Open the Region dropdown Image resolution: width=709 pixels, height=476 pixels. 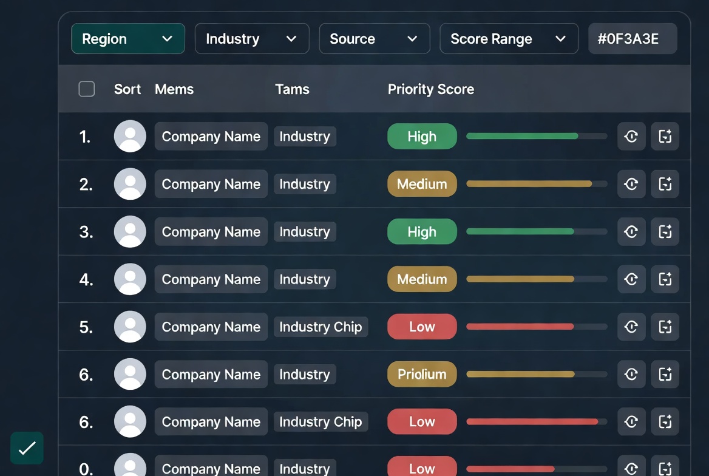pyautogui.click(x=127, y=38)
